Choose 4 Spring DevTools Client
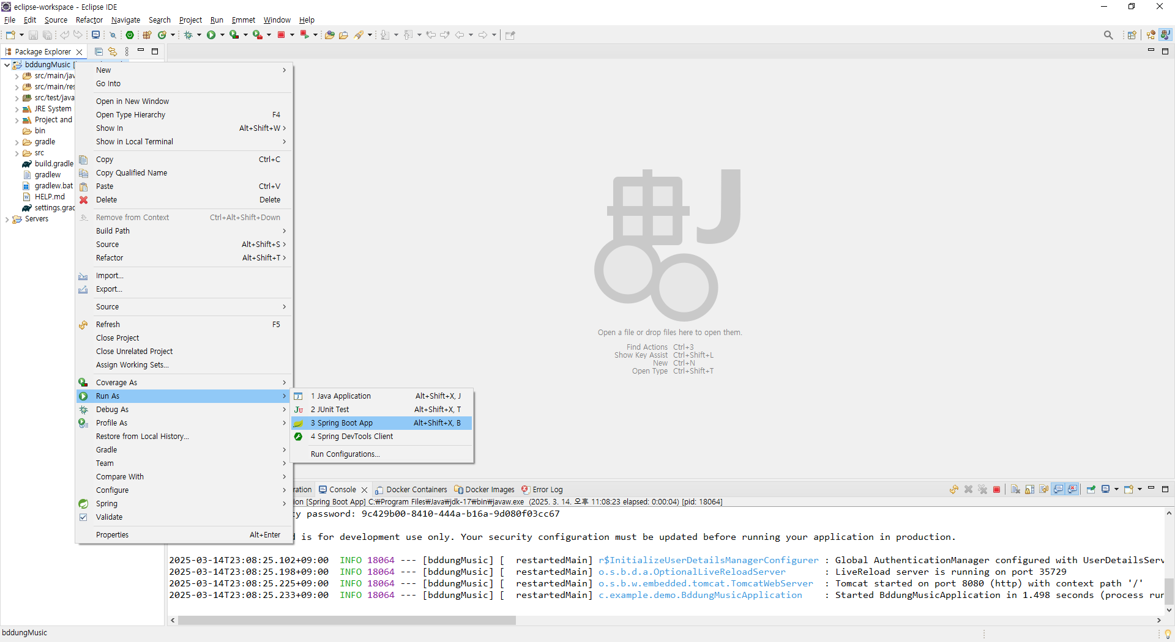The width and height of the screenshot is (1175, 642). tap(382, 437)
